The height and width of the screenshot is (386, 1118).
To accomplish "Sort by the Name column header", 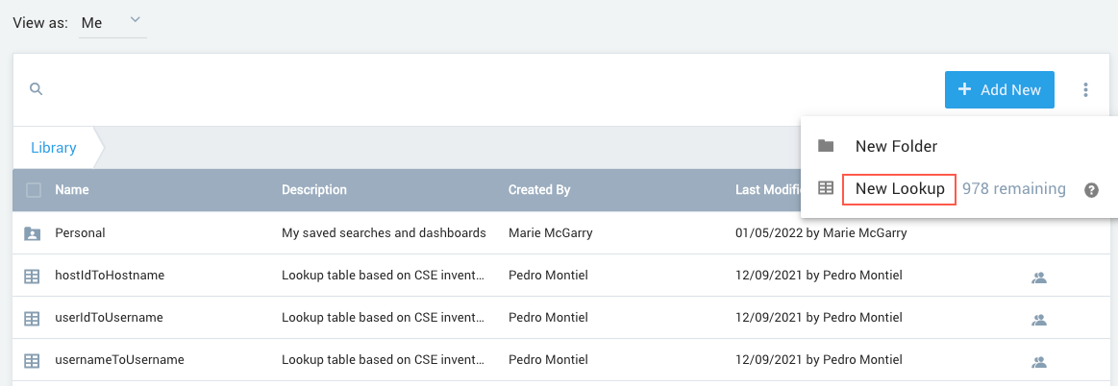I will pos(72,190).
